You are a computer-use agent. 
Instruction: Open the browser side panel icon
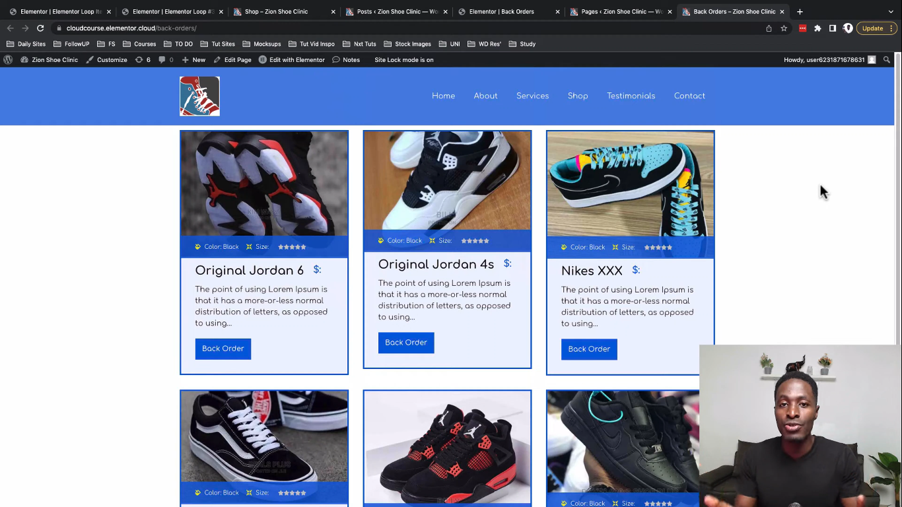(833, 28)
